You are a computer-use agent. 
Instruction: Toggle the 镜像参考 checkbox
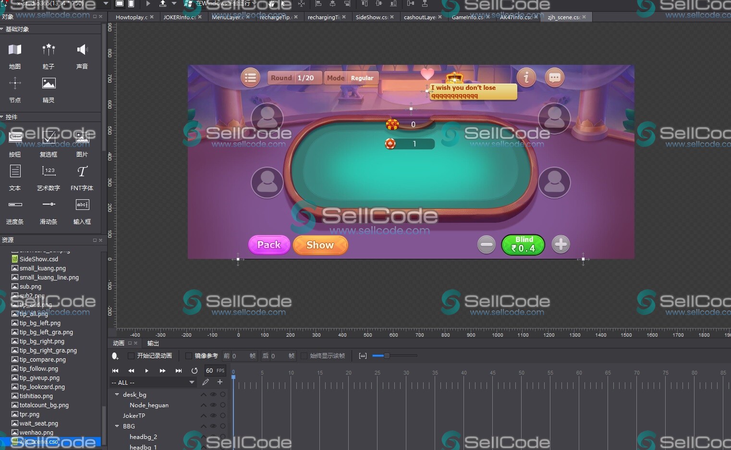[189, 356]
